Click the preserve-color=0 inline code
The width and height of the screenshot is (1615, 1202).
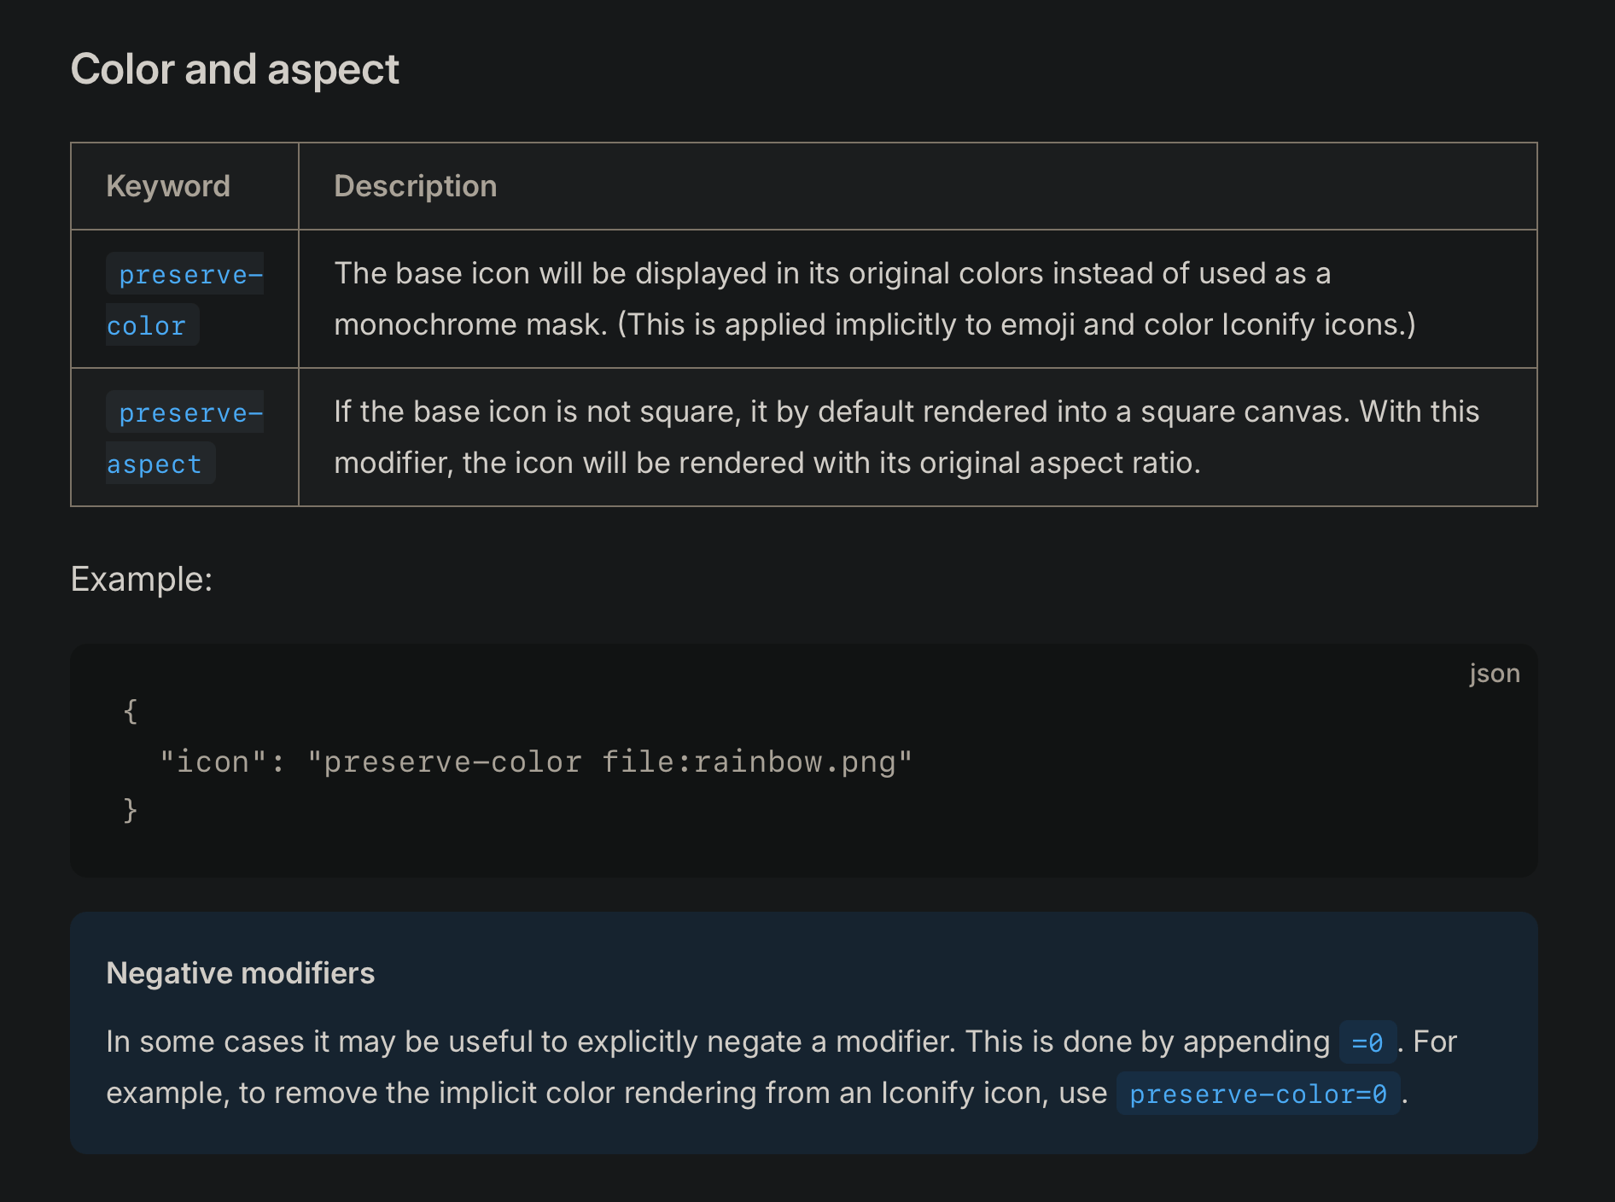coord(1258,1094)
